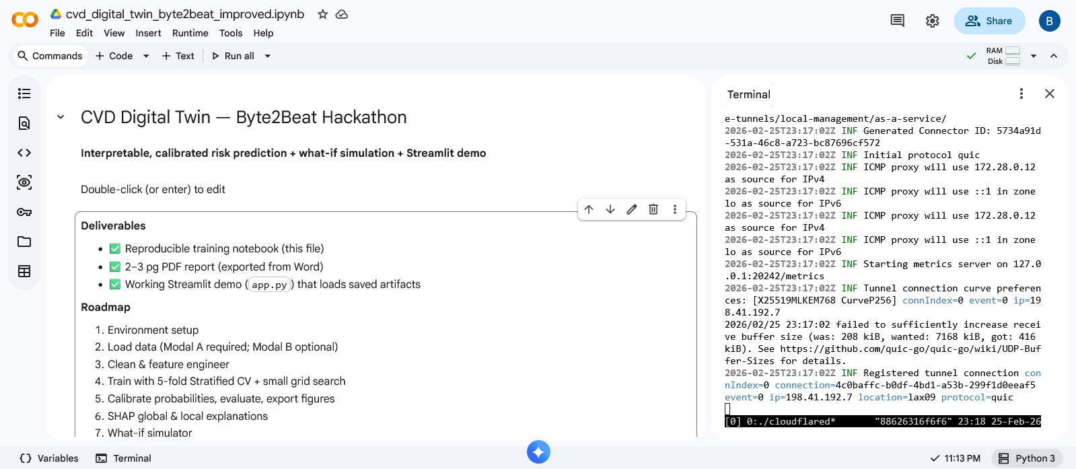Click the cloud save status icon
This screenshot has width=1076, height=469.
[x=342, y=14]
